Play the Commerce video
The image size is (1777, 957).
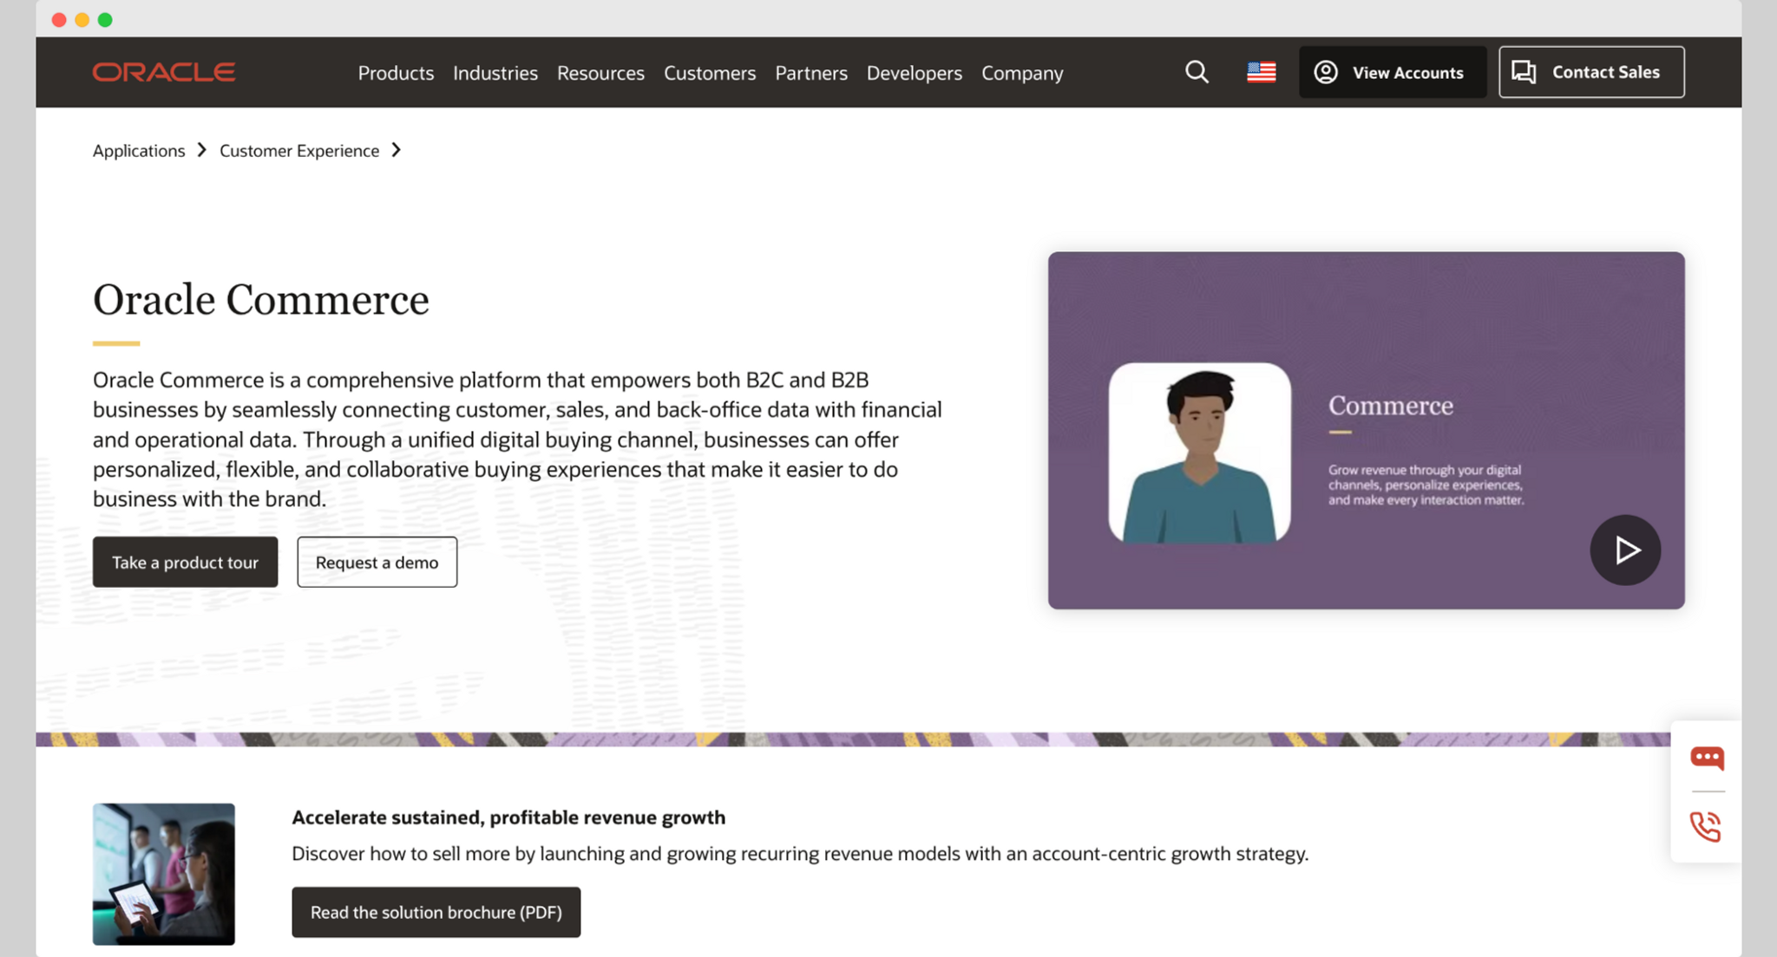pyautogui.click(x=1625, y=550)
